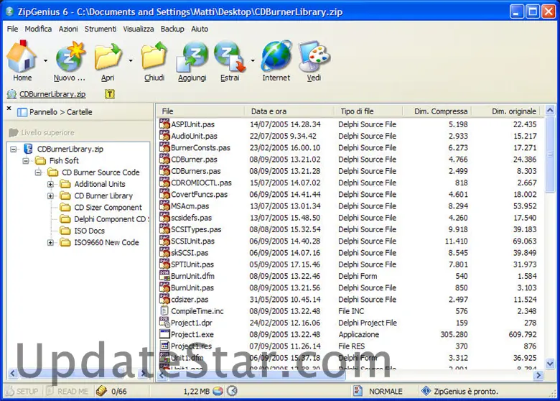
Task: Click the SETUP status bar icon
Action: (10, 392)
